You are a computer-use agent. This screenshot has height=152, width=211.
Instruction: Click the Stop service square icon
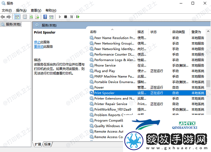point(65,17)
